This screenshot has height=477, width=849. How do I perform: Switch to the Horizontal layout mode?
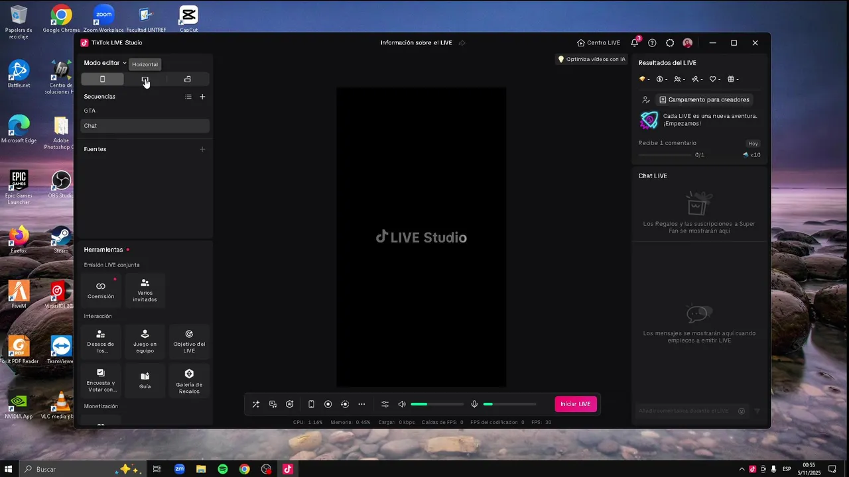pos(145,79)
